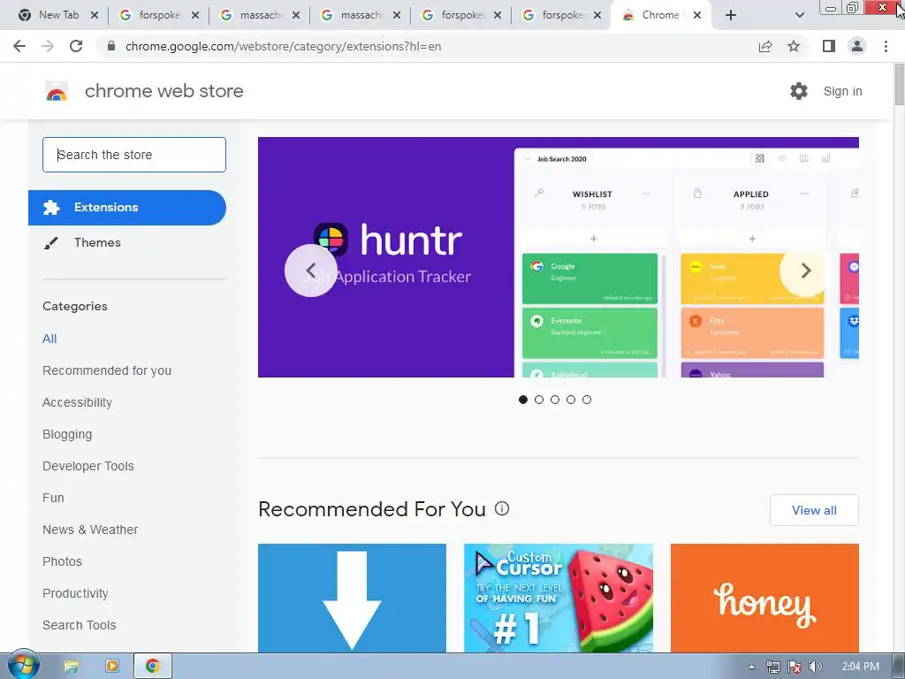905x679 pixels.
Task: Close the New Tab tab
Action: pos(95,15)
